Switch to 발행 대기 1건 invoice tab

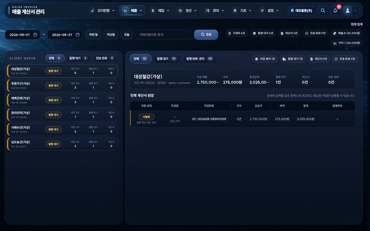point(167,59)
